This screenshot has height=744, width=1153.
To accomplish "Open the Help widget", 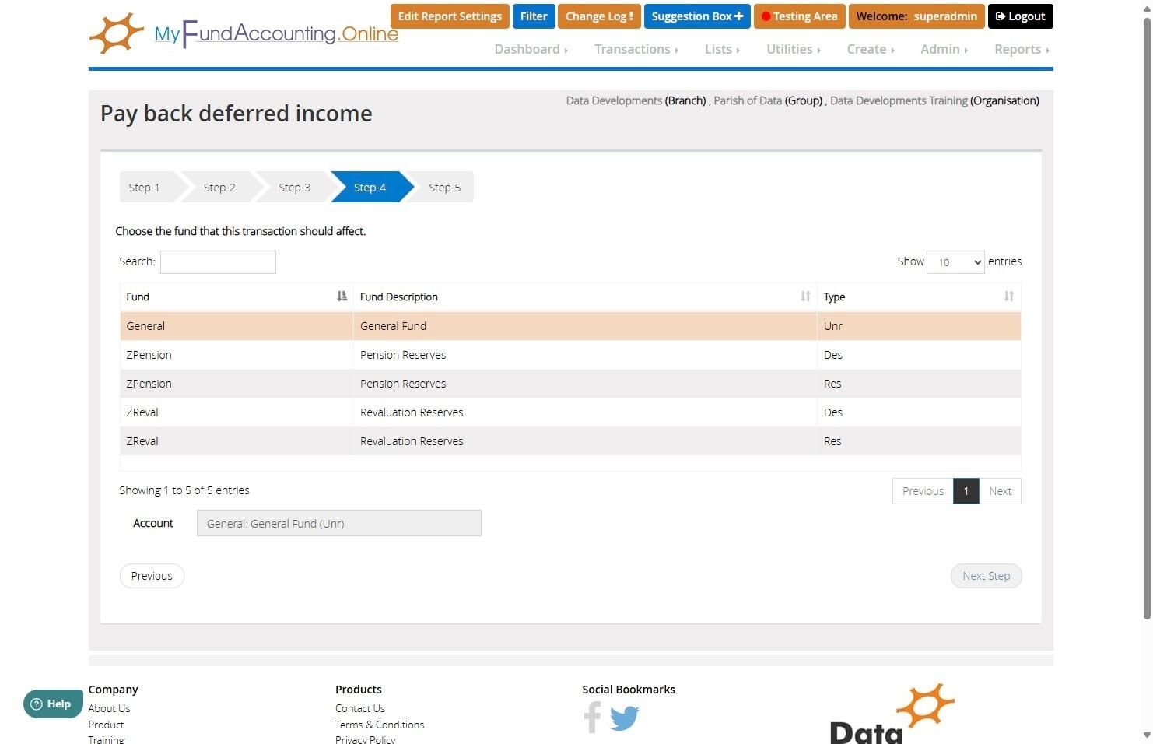I will [x=52, y=704].
